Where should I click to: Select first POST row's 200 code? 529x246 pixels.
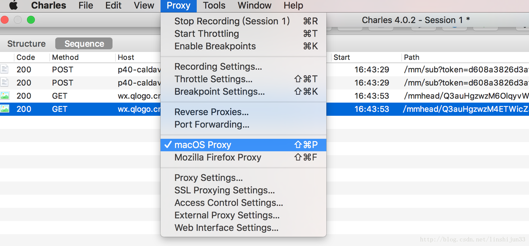(24, 70)
